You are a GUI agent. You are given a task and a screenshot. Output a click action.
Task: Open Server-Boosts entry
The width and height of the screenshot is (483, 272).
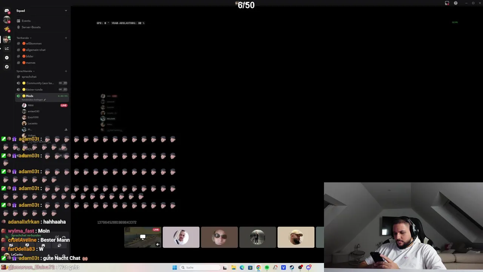[x=42, y=27]
